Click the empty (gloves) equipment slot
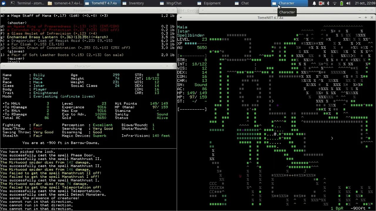 pyautogui.click(x=16, y=51)
